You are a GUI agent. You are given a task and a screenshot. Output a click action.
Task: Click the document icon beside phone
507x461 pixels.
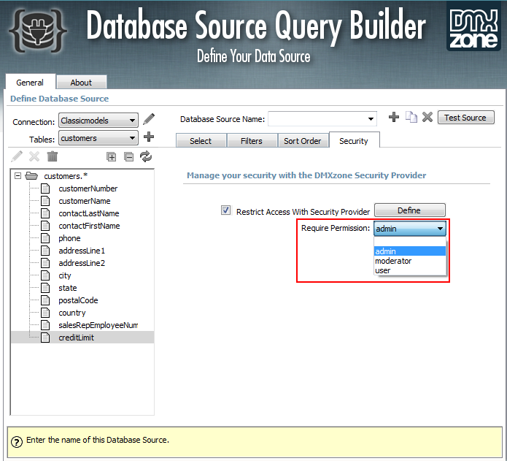tap(45, 238)
